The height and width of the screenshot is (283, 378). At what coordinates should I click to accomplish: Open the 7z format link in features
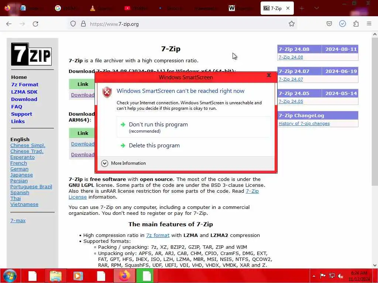click(x=158, y=235)
